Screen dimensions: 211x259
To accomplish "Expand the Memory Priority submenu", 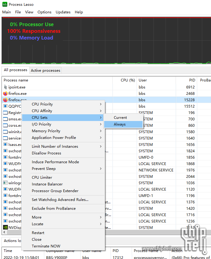I will 64,131.
